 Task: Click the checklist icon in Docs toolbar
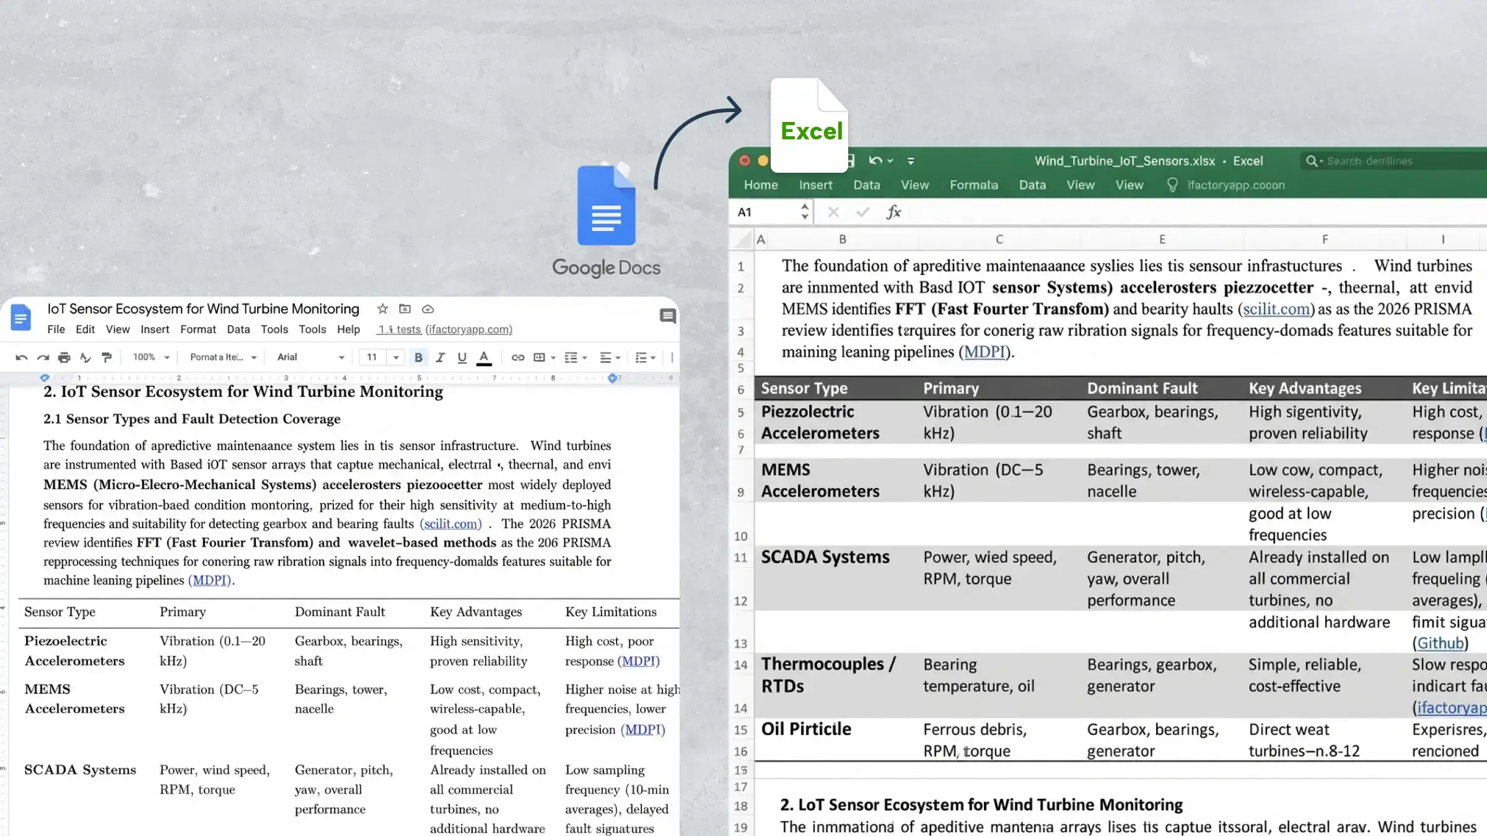pyautogui.click(x=571, y=357)
